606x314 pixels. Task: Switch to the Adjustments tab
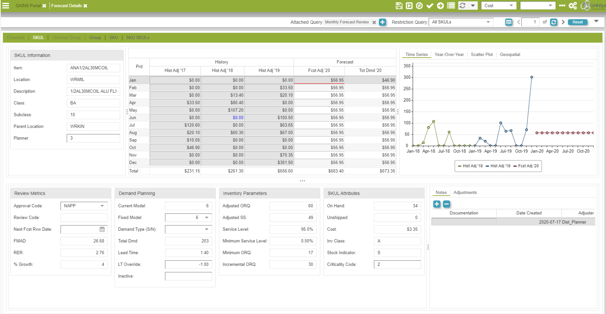[465, 193]
